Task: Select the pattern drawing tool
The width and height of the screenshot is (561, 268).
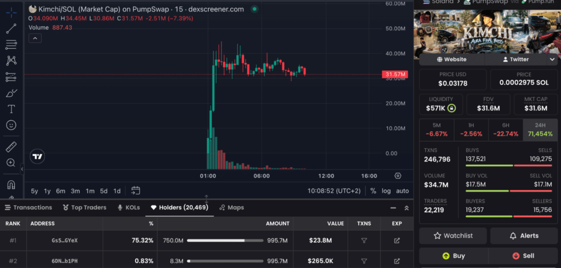Action: click(11, 60)
